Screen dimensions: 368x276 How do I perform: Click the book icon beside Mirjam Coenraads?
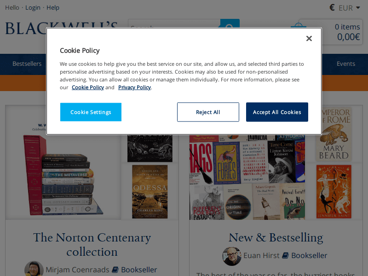[x=115, y=270]
